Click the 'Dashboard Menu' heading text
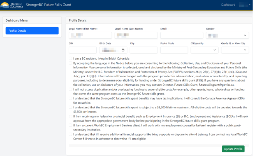Image resolution: width=253 pixels, height=156 pixels. tap(17, 20)
